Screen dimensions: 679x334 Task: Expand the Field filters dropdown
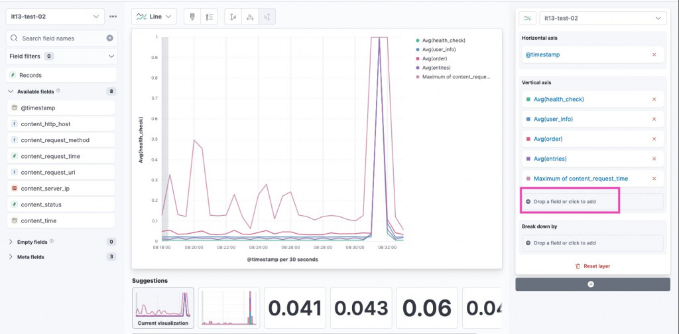pyautogui.click(x=62, y=56)
